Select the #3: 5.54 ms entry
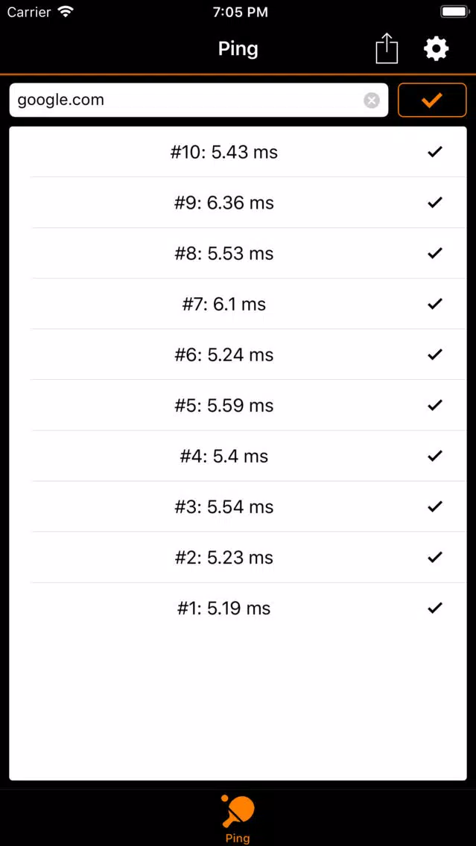 pyautogui.click(x=238, y=506)
